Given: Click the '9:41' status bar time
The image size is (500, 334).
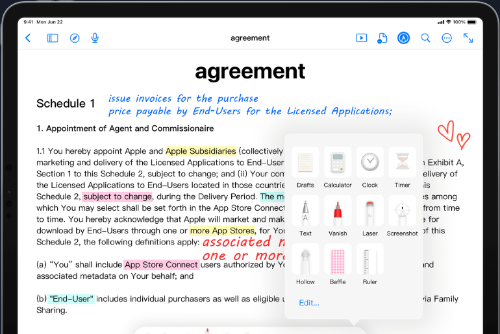Looking at the screenshot, I should (x=29, y=22).
